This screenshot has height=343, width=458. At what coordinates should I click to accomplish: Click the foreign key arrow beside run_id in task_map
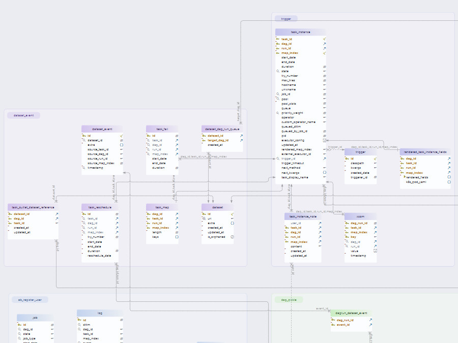coord(177,223)
